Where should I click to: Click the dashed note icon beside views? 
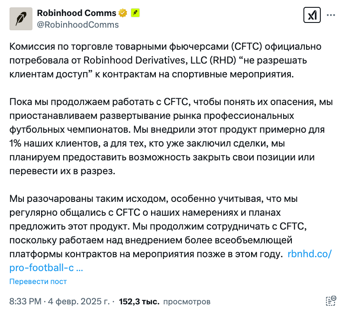click(x=331, y=301)
